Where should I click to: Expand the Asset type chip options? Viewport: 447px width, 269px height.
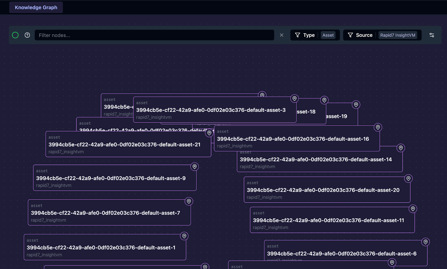(x=328, y=35)
